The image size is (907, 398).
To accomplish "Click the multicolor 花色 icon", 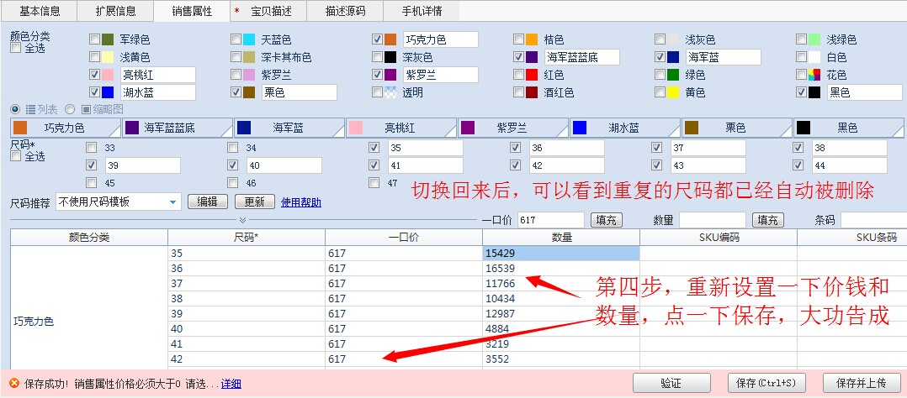I will click(814, 75).
